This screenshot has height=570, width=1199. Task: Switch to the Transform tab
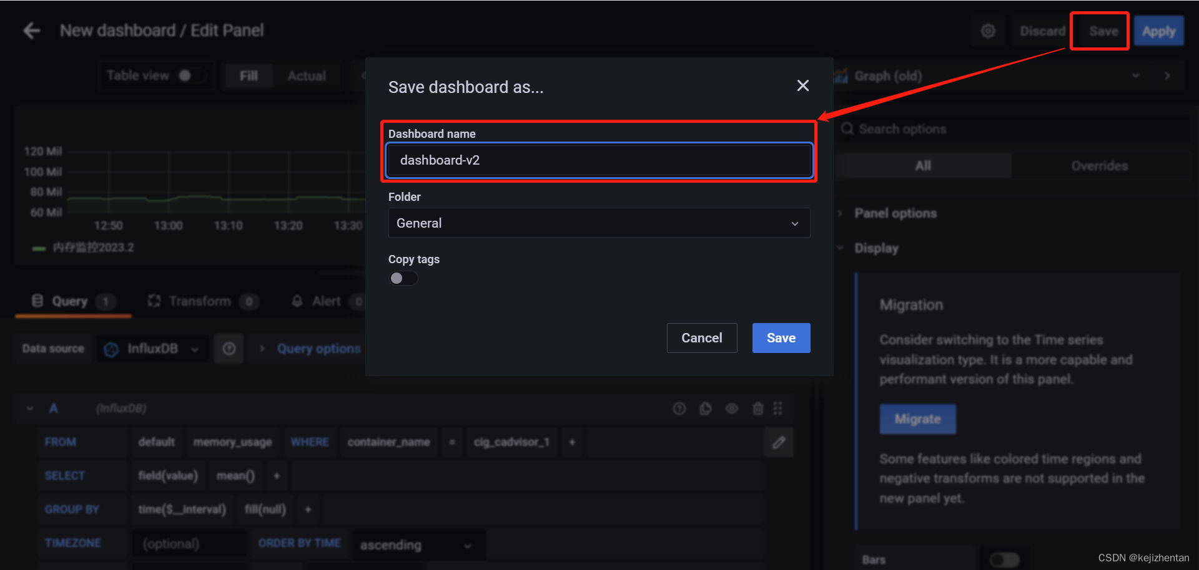203,301
